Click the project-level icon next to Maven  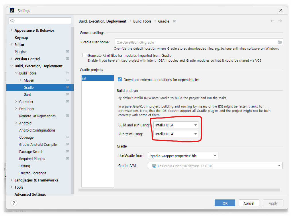click(67, 80)
